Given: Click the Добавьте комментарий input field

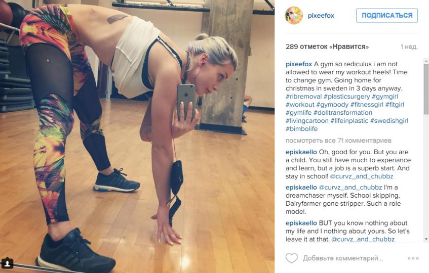Looking at the screenshot, I should 343,258.
